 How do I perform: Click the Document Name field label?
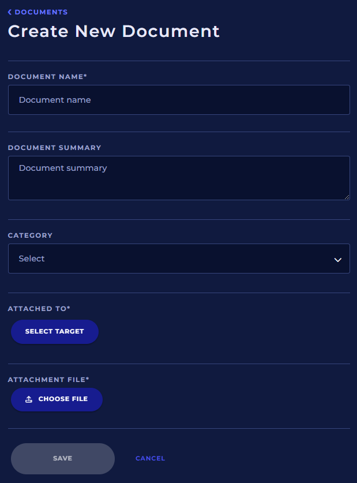47,76
